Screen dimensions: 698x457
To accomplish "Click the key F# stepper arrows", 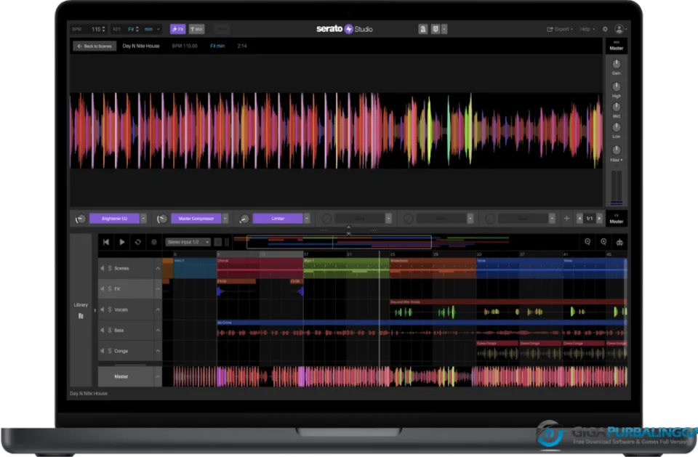I will coord(137,29).
